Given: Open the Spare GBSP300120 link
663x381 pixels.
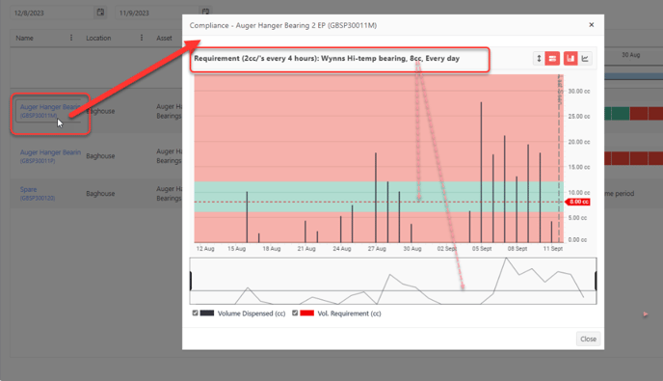Looking at the screenshot, I should click(x=38, y=193).
